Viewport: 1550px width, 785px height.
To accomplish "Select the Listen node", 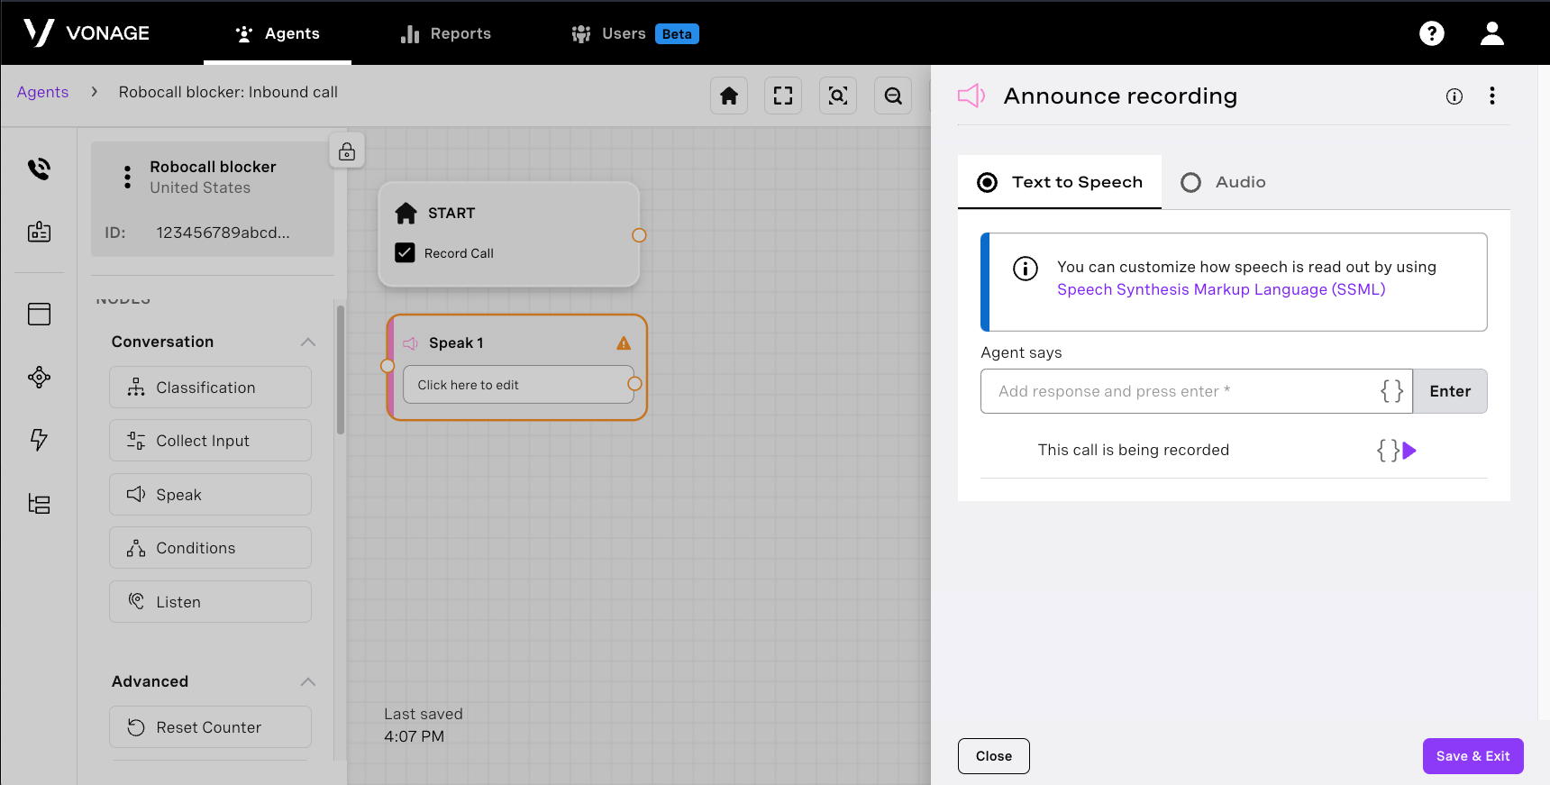I will click(211, 602).
